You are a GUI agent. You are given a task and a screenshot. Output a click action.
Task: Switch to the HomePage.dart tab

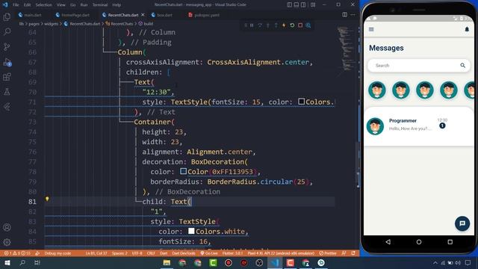[x=73, y=15]
